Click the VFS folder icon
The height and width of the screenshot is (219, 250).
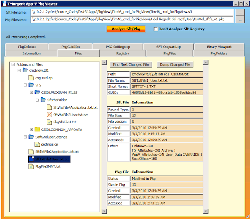(31, 85)
